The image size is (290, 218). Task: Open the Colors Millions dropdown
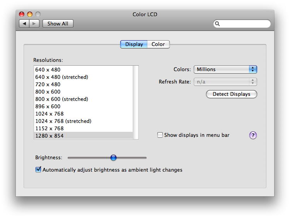click(x=225, y=69)
